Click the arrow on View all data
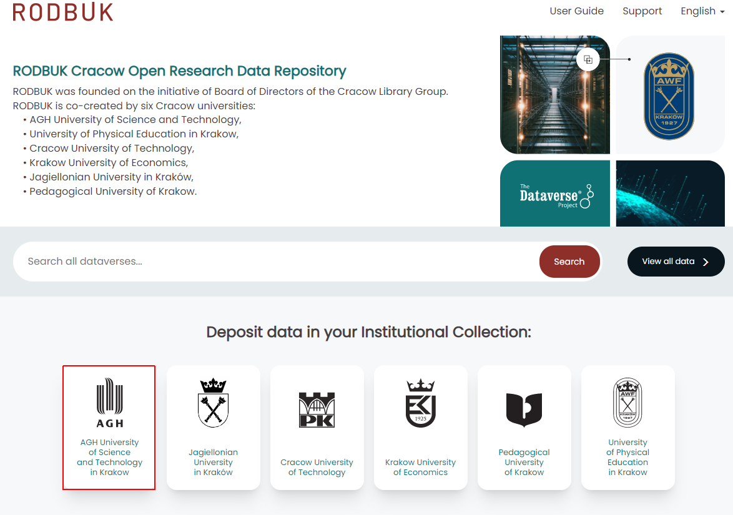733x515 pixels. point(706,262)
